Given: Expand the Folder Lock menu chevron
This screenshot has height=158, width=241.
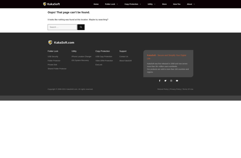Looking at the screenshot, I should pos(117,4).
